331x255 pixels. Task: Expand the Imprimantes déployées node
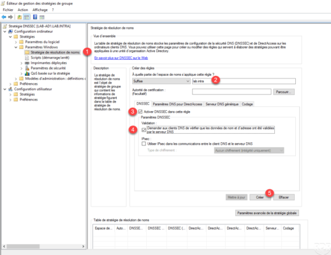[22, 63]
